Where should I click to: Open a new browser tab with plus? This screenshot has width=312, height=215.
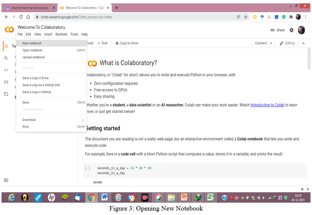(x=117, y=8)
